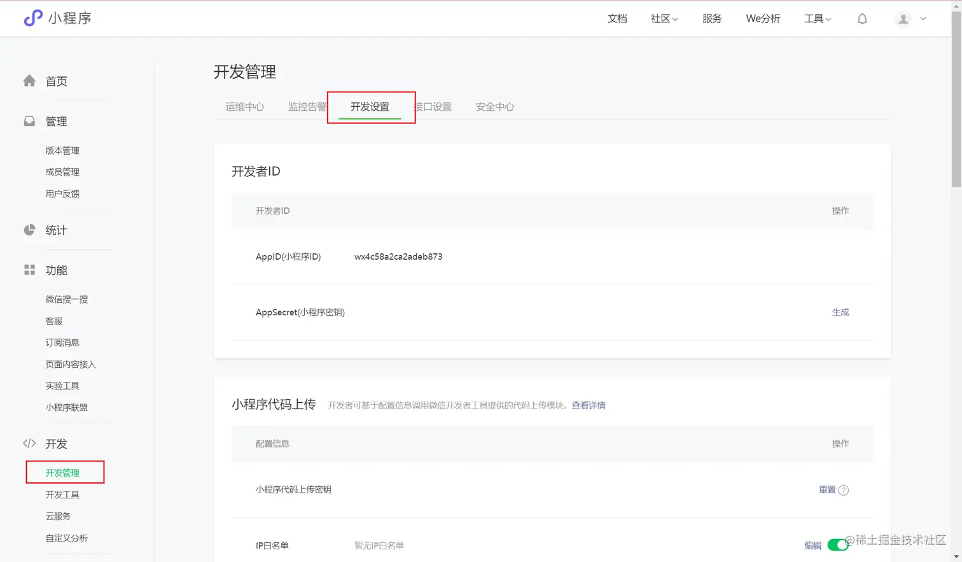This screenshot has width=962, height=562.
Task: Open 开发工具 in sidebar
Action: coord(62,495)
